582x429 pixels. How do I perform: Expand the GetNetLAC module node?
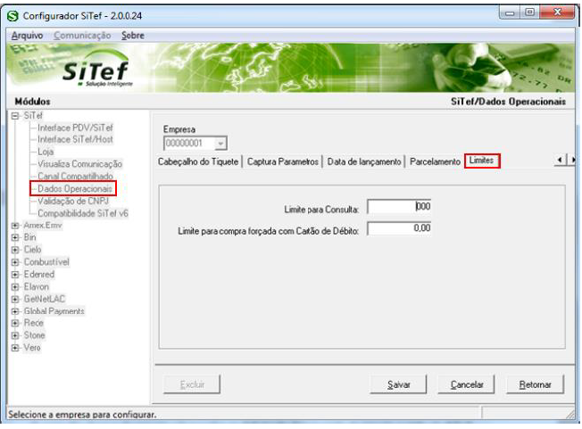tap(15, 299)
